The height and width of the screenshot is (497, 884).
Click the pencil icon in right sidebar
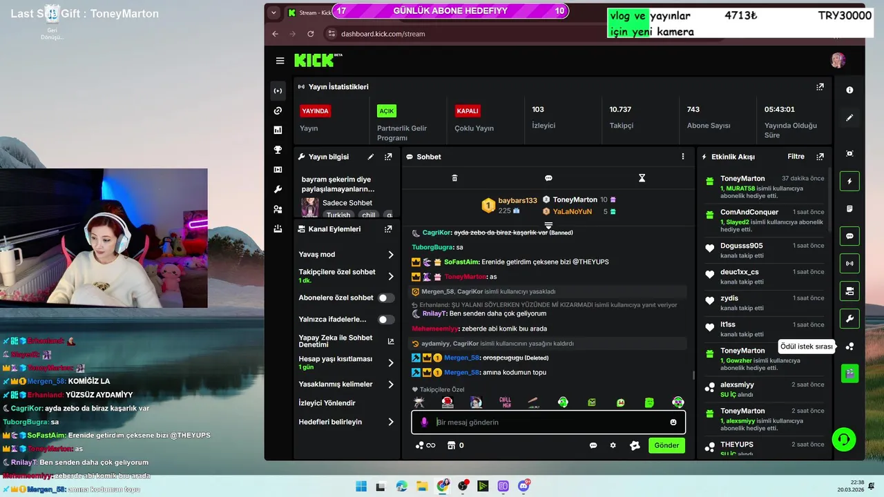(849, 117)
